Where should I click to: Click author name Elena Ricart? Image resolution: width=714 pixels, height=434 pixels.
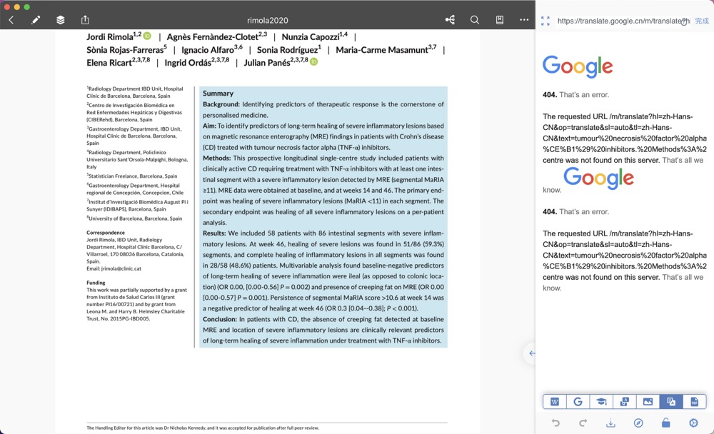109,63
